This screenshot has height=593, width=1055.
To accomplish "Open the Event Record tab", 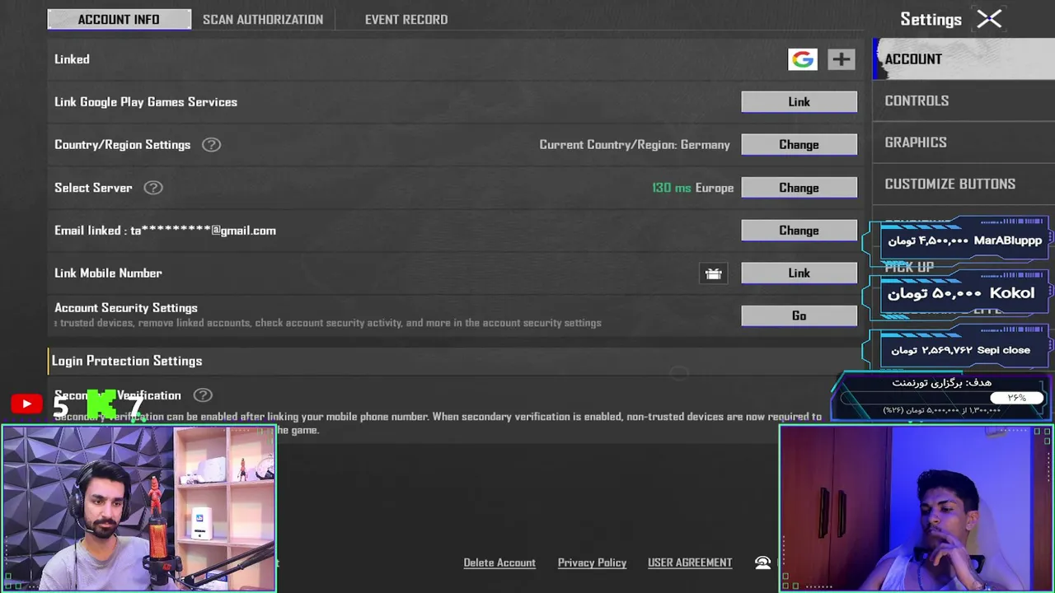I will click(x=406, y=19).
